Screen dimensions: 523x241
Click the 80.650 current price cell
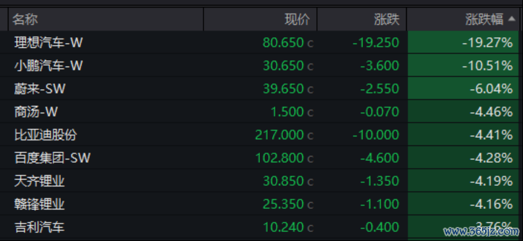click(x=283, y=43)
